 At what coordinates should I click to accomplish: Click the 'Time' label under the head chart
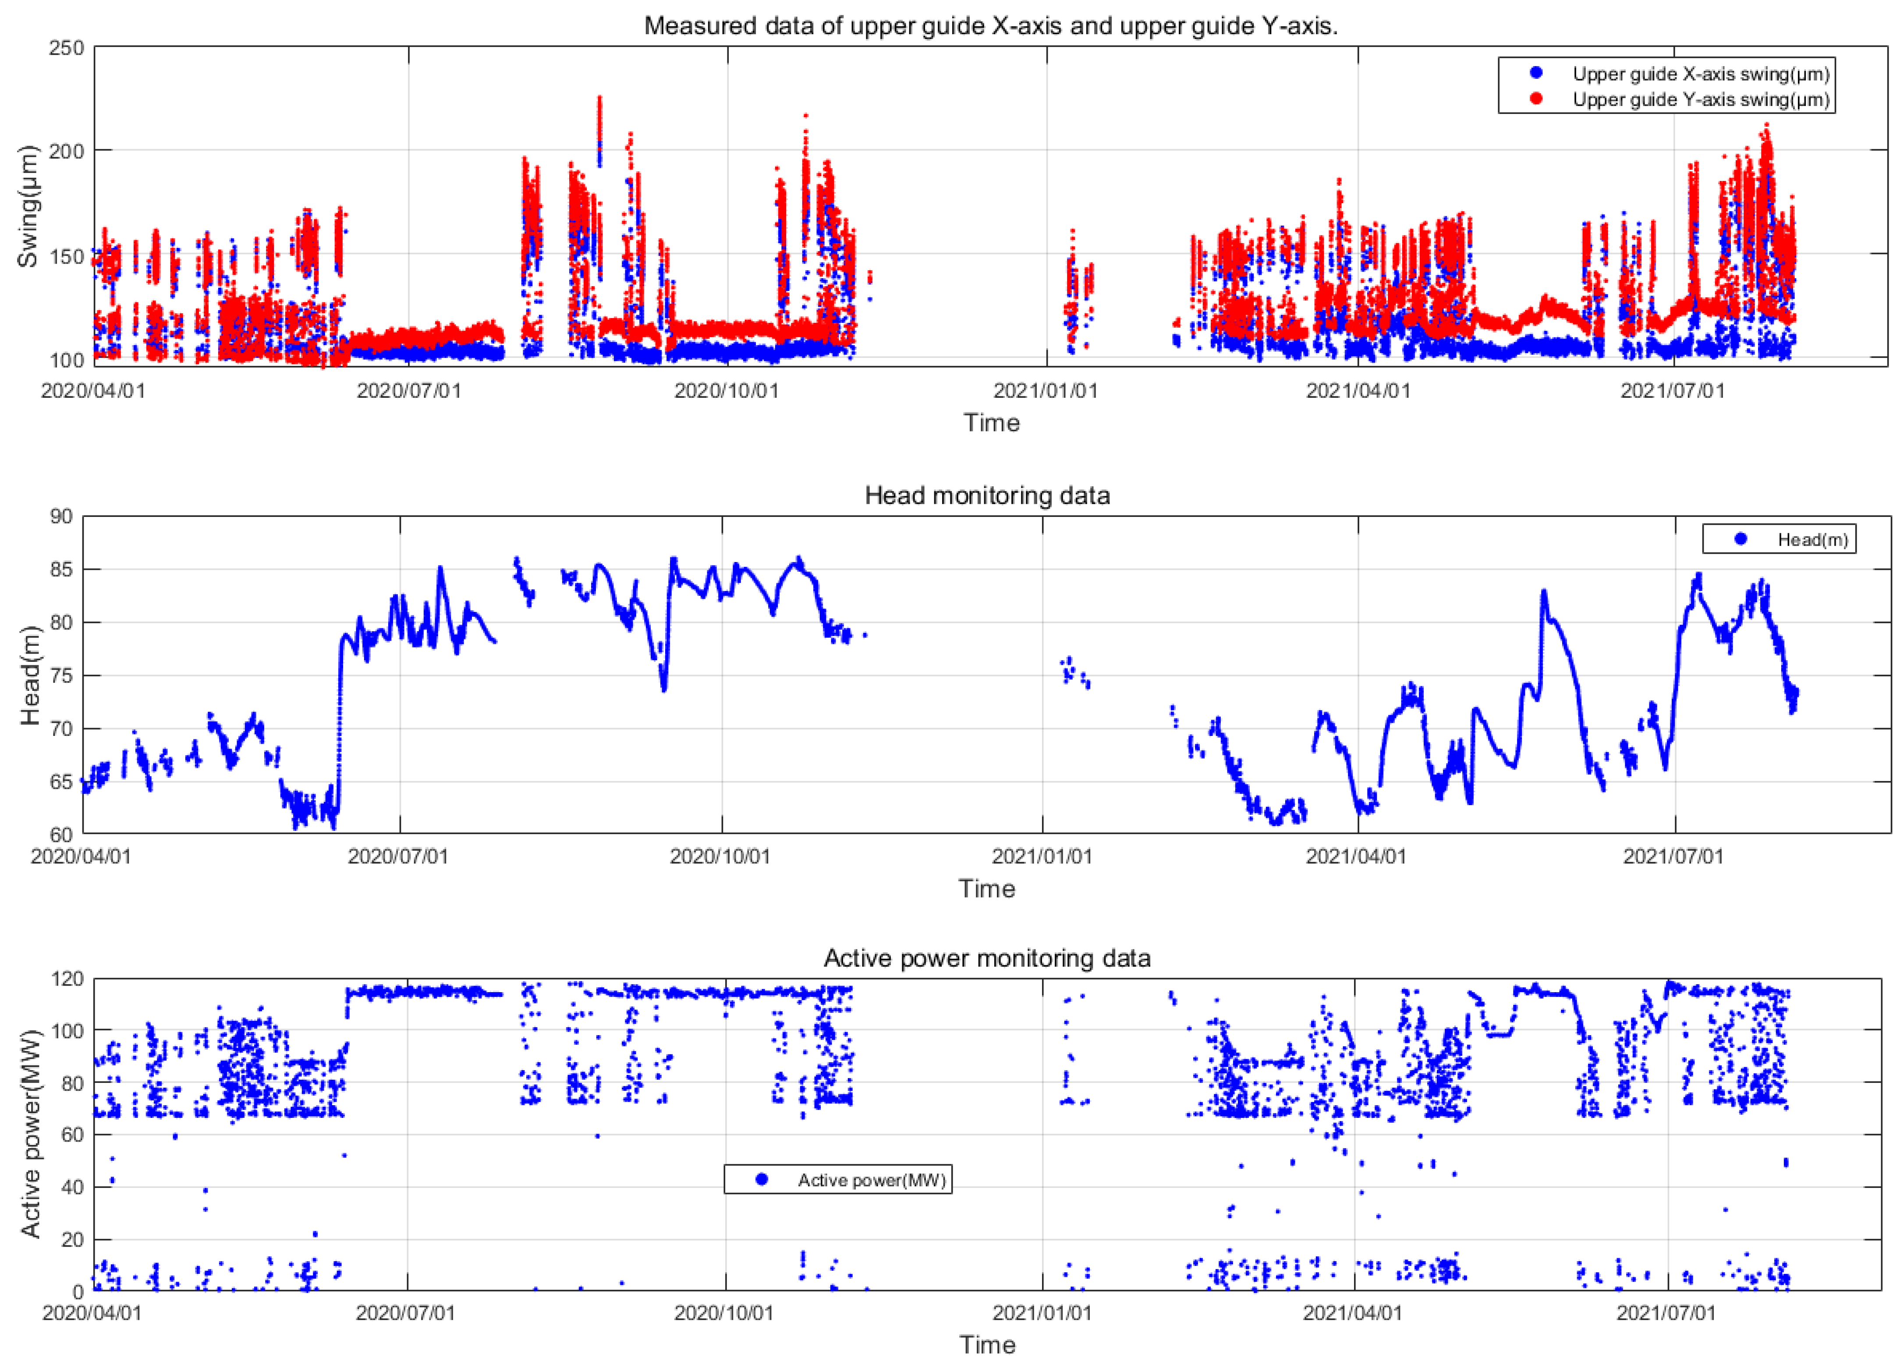point(987,888)
